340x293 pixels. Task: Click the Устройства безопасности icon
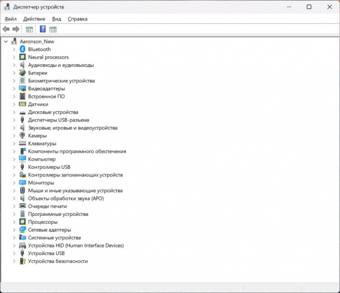click(23, 261)
